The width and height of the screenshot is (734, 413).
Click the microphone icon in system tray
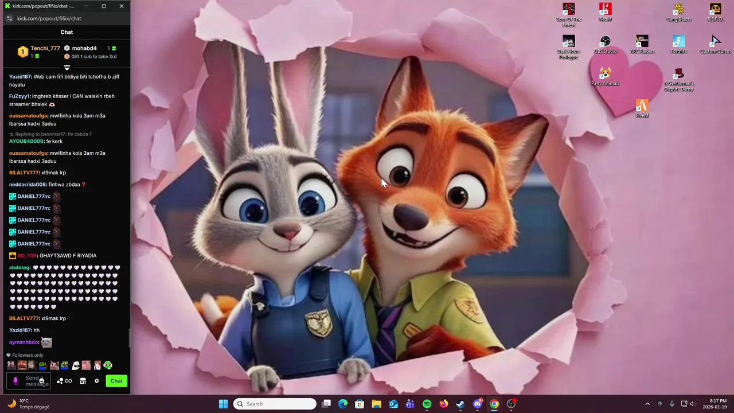672,404
